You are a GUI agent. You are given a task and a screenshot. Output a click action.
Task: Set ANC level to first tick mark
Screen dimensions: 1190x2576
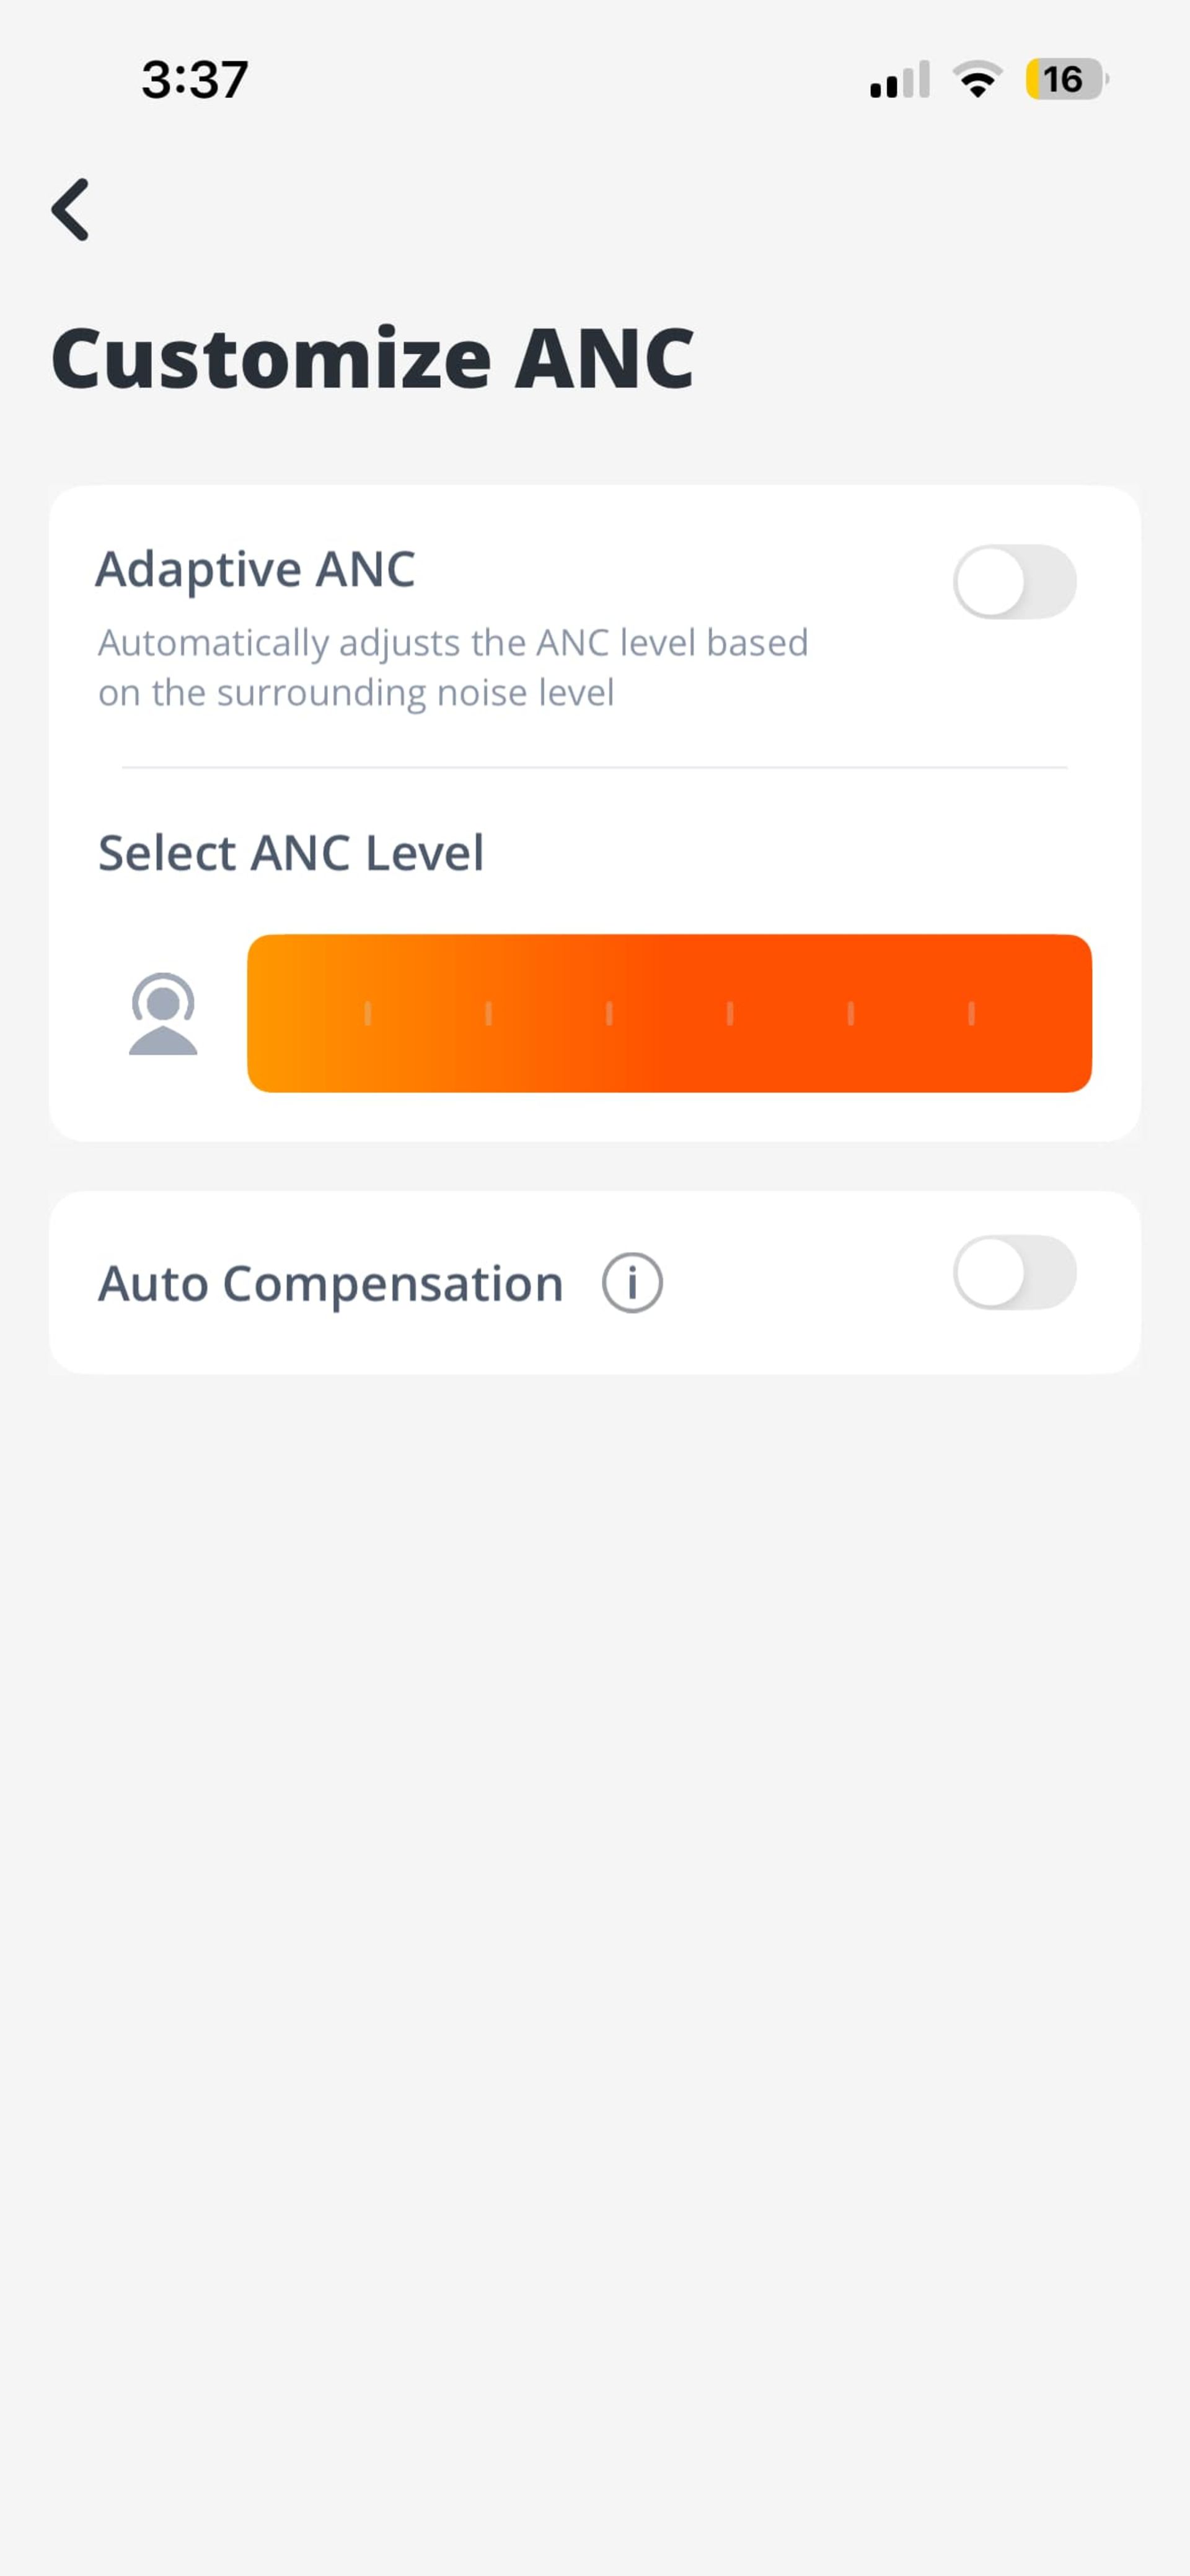point(368,1014)
